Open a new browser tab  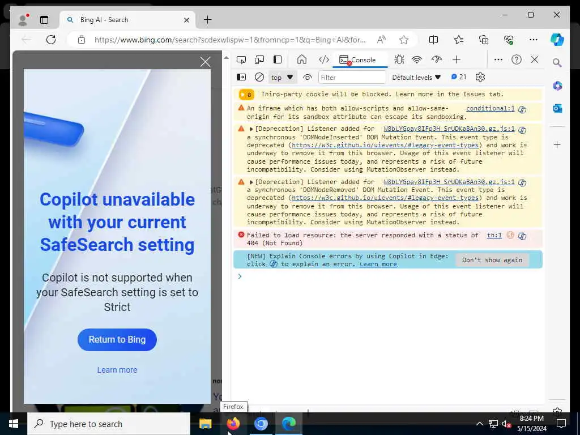207,20
